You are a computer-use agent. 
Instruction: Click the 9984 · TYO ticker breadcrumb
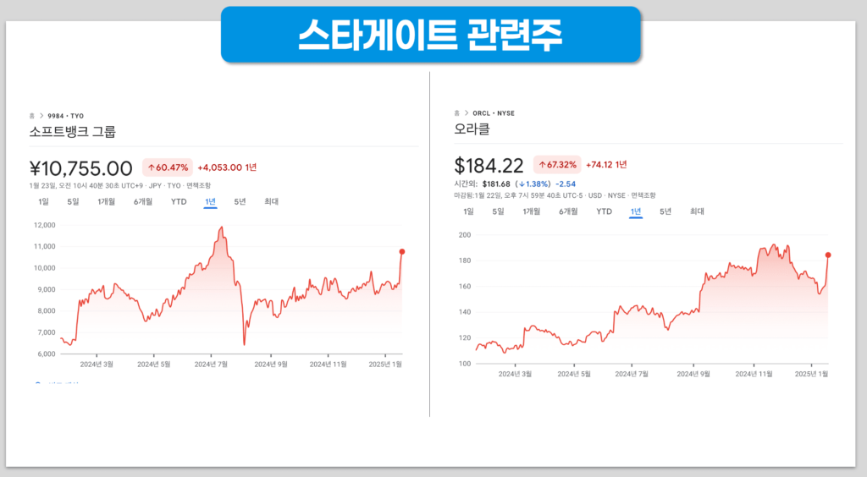click(x=65, y=116)
